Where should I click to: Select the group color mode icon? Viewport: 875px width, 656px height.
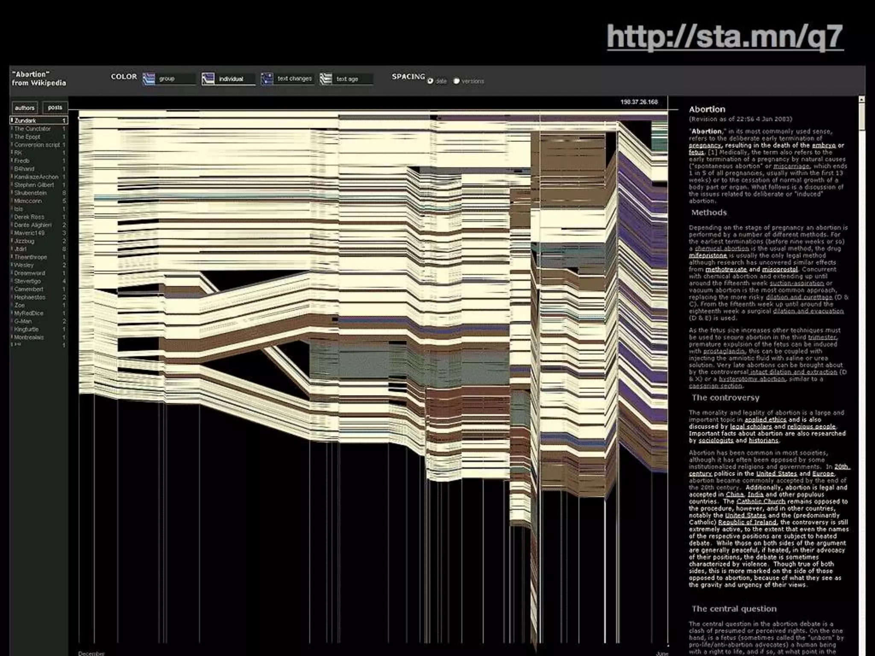(x=149, y=79)
